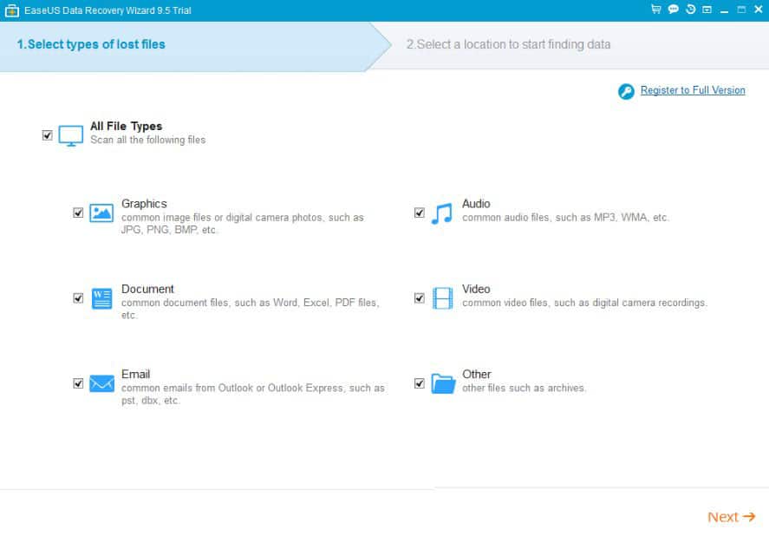Click the 'common video files' description
Viewport: 769px width, 536px height.
coord(584,303)
